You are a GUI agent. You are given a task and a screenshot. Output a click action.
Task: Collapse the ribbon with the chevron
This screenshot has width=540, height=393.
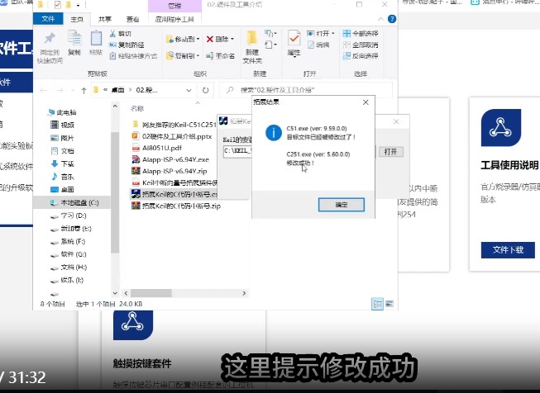click(380, 19)
